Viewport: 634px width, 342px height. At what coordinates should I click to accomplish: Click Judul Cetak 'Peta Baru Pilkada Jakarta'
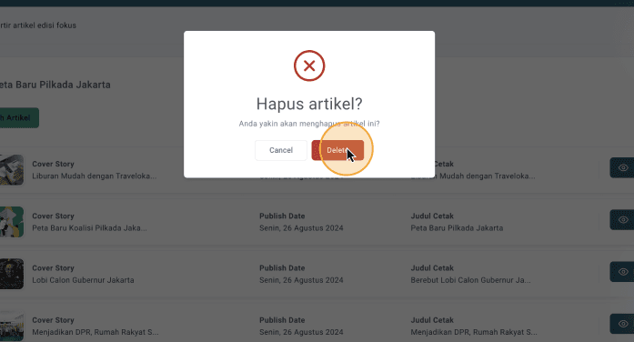pos(457,228)
